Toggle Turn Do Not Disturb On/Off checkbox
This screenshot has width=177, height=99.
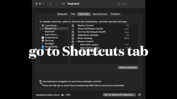(73, 32)
